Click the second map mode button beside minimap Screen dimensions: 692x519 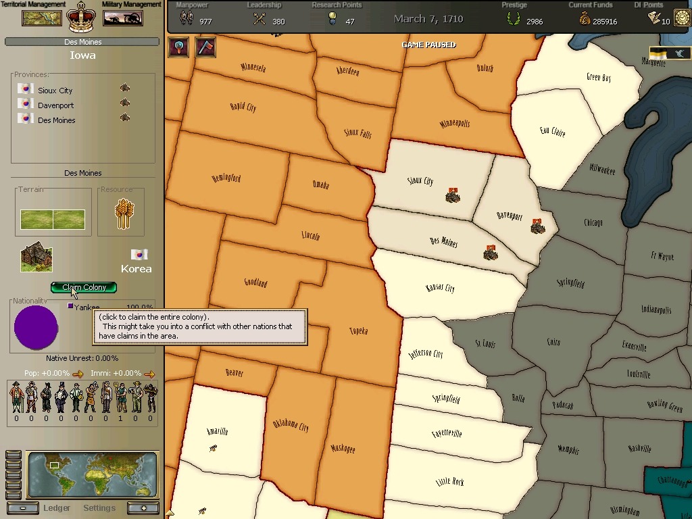(x=14, y=465)
